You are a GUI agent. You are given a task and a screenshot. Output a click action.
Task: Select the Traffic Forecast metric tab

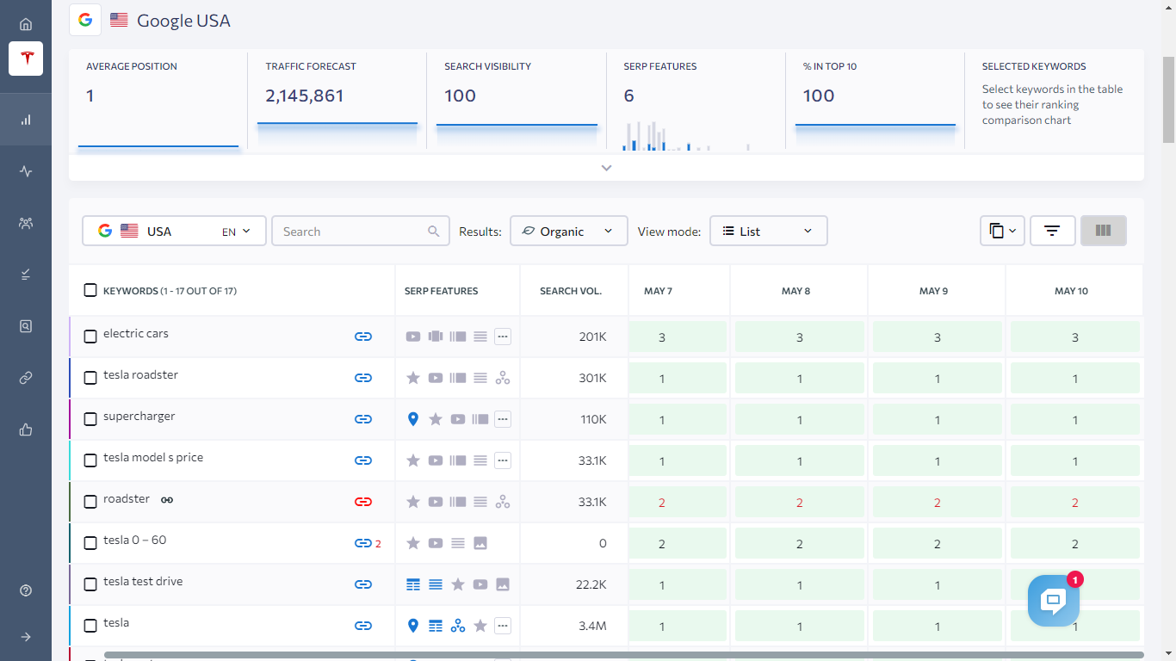(337, 95)
